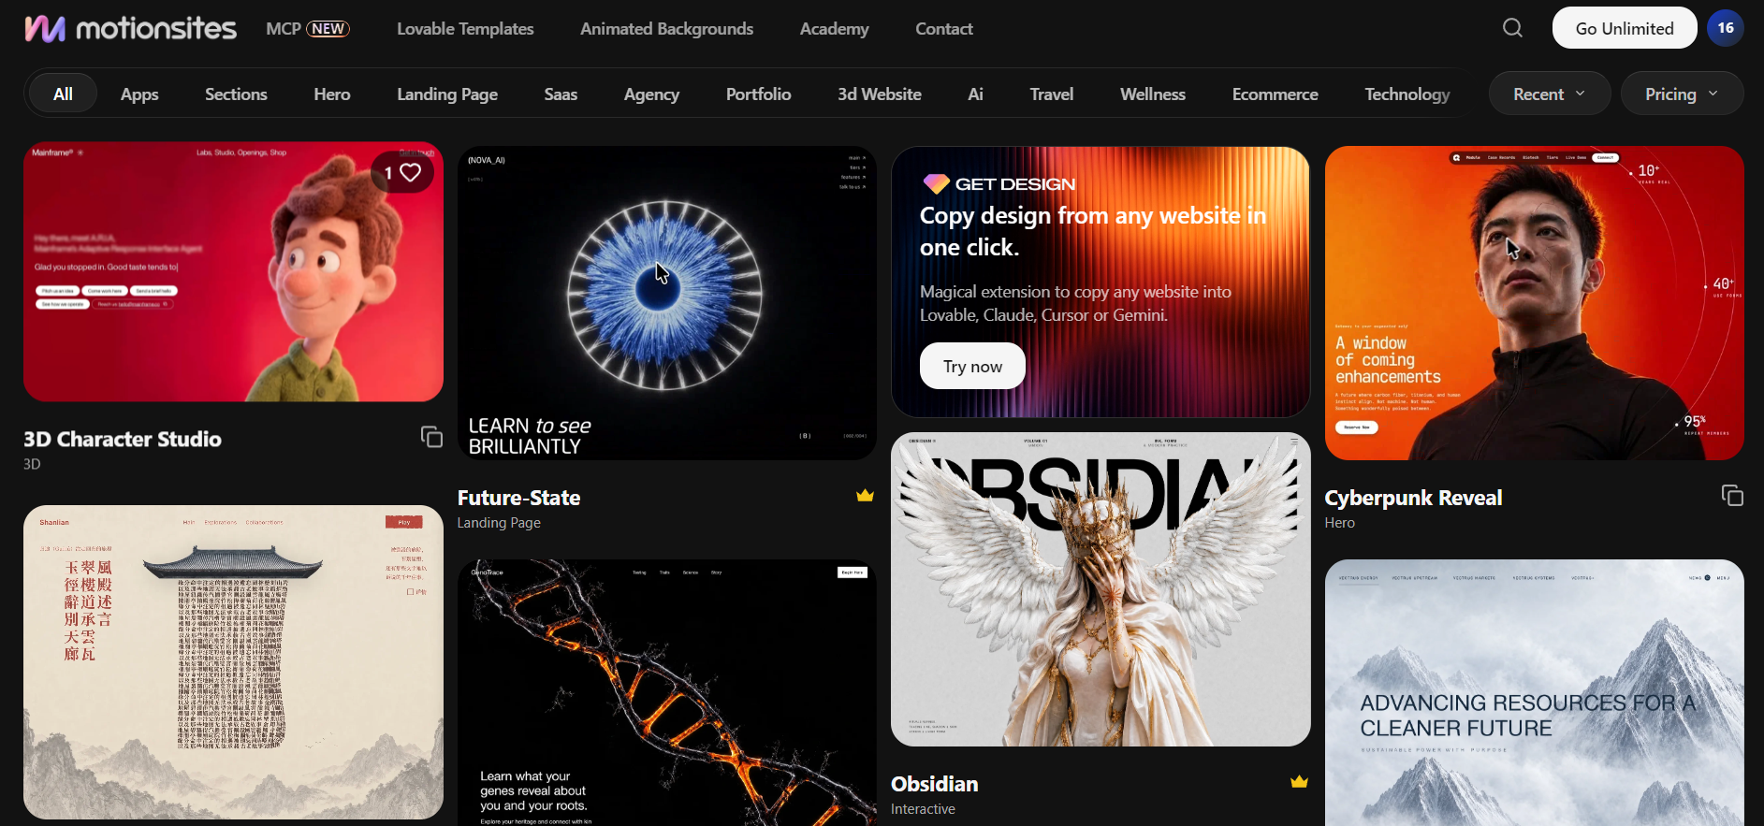
Task: Copy the Cyberpunk Reveal template
Action: click(1732, 495)
